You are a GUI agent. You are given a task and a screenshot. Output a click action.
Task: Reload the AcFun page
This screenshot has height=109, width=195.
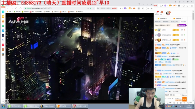tap(16, 8)
